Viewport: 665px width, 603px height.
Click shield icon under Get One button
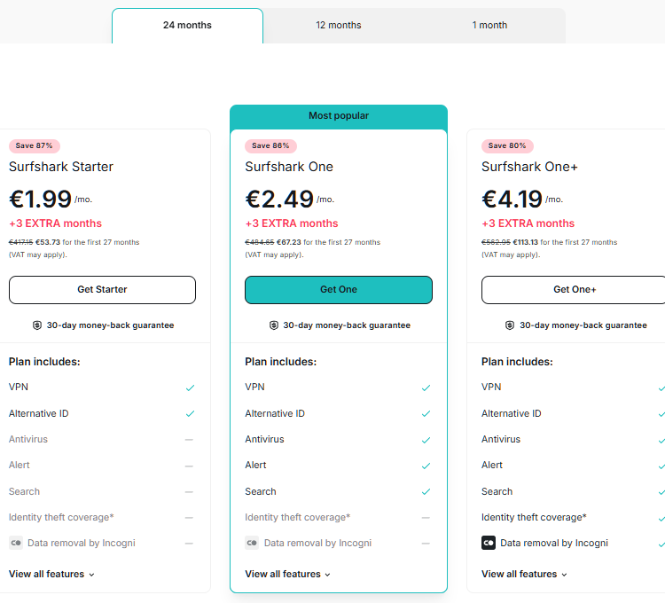(x=274, y=325)
